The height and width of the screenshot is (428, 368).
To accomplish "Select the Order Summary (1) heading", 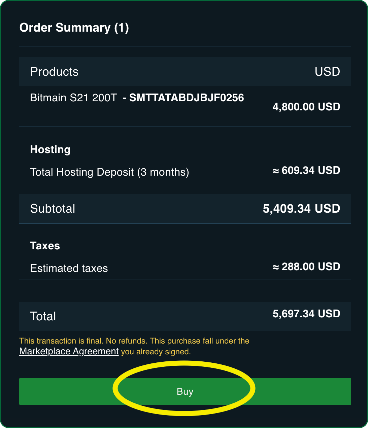I will pos(74,28).
